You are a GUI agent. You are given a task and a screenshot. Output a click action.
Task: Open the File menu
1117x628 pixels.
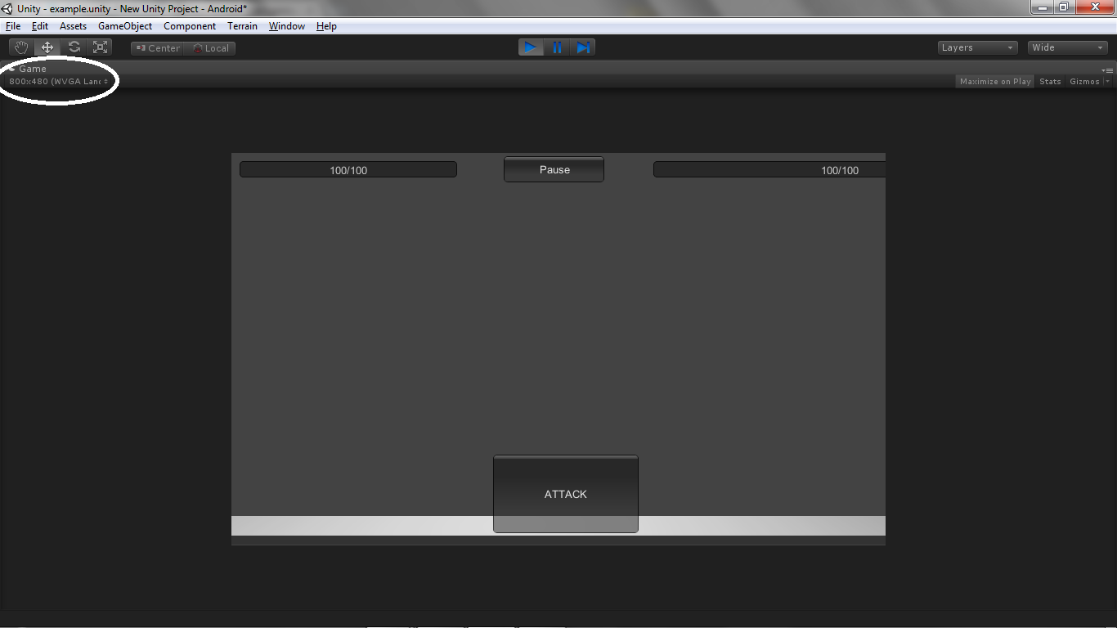(x=13, y=26)
